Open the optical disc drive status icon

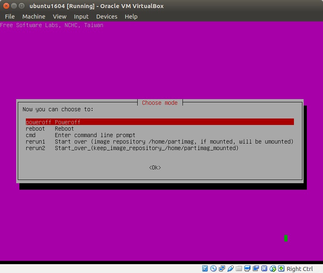click(x=213, y=269)
